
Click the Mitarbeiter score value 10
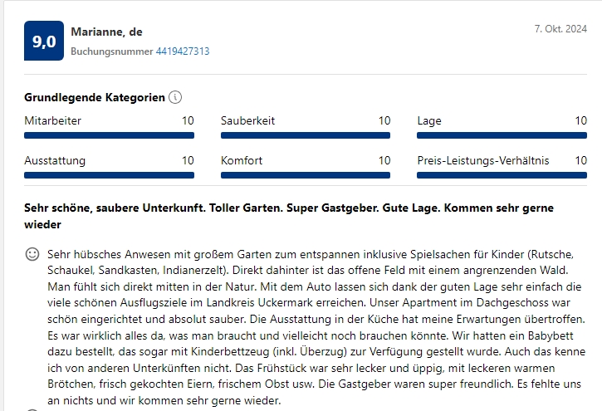tap(188, 120)
